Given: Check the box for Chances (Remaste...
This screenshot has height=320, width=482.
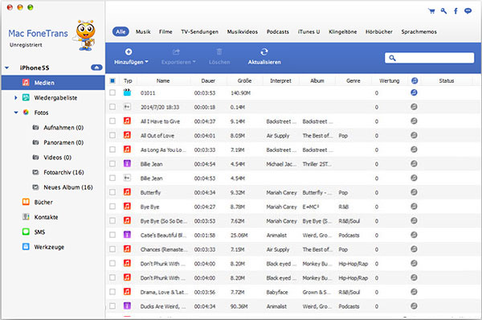Looking at the screenshot, I should (112, 249).
